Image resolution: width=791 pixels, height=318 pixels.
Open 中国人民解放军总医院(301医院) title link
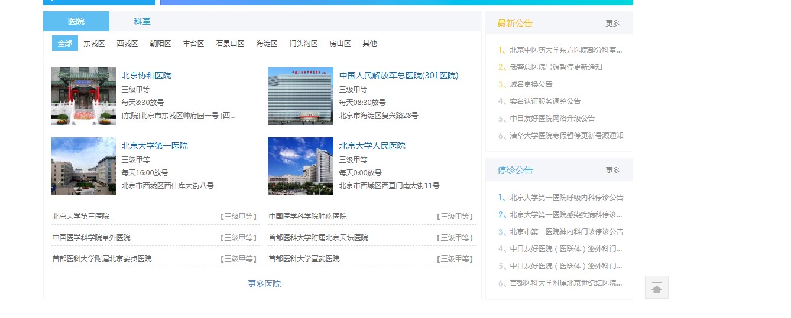click(398, 76)
